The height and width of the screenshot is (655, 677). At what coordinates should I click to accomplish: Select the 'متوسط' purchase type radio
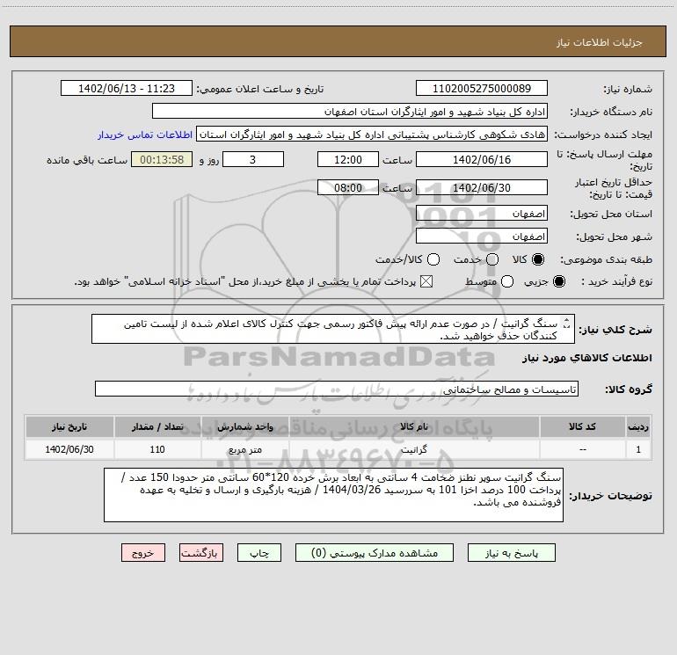[507, 282]
